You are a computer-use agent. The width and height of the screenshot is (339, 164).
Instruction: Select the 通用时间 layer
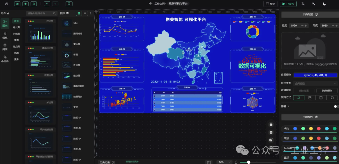pyautogui.click(x=76, y=34)
